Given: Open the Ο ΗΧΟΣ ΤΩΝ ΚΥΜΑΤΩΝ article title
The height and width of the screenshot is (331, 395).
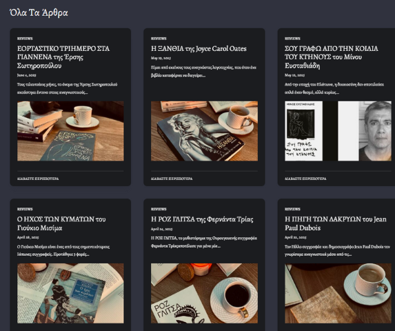Looking at the screenshot, I should pos(61,223).
